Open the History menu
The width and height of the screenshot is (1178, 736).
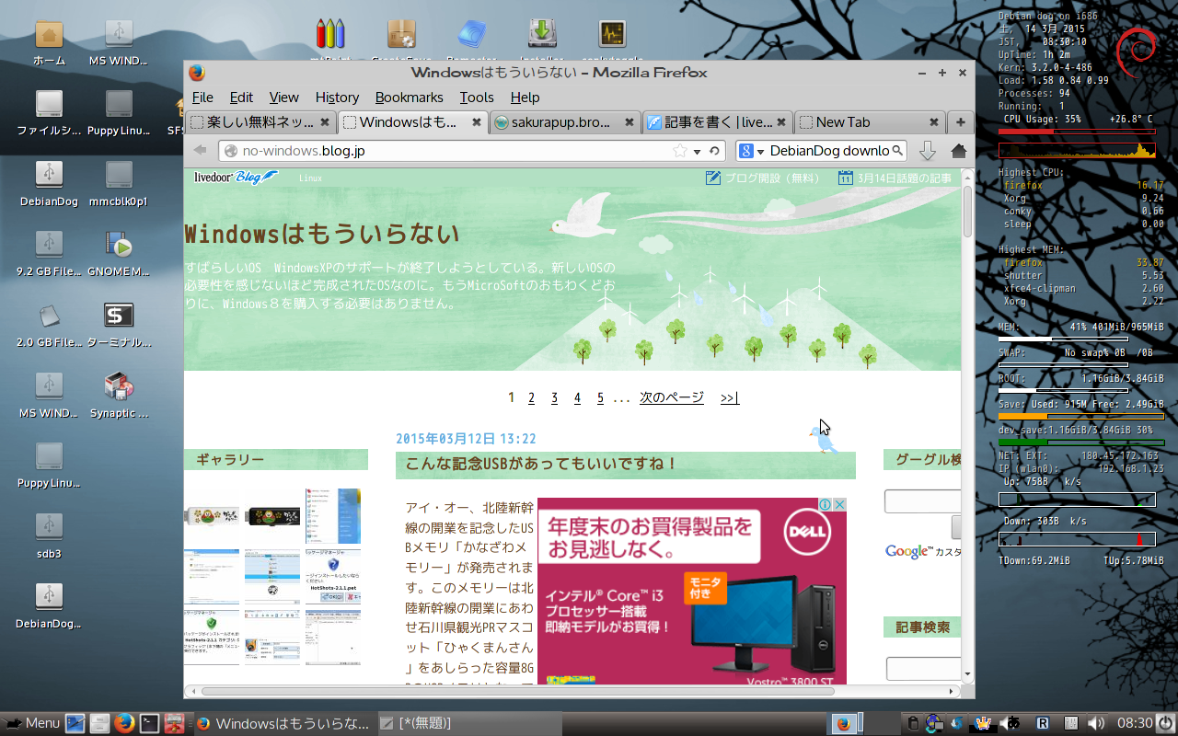click(x=337, y=98)
